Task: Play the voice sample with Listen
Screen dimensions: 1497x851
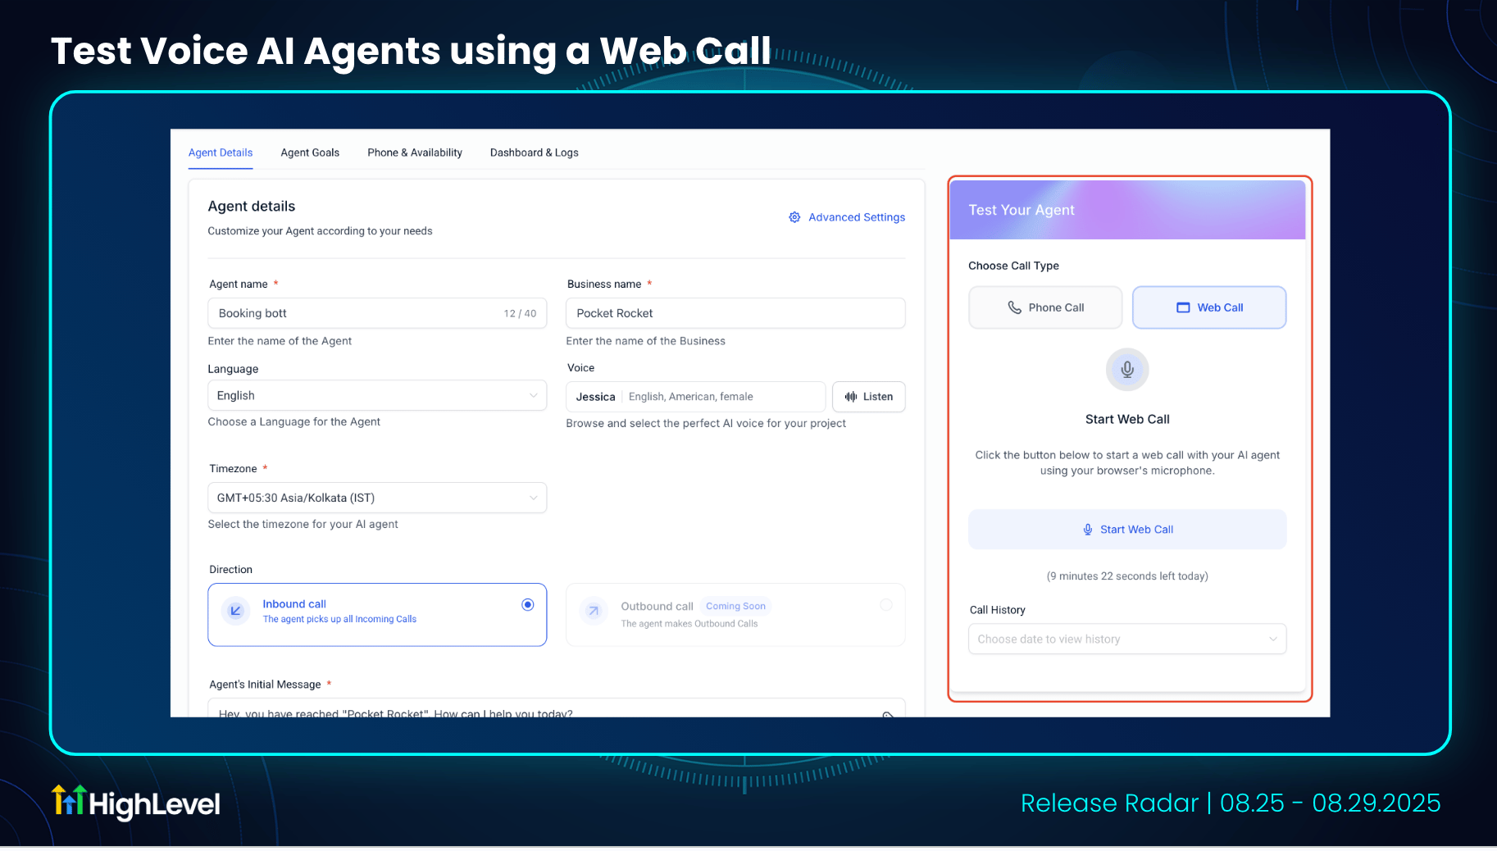Action: pos(869,397)
